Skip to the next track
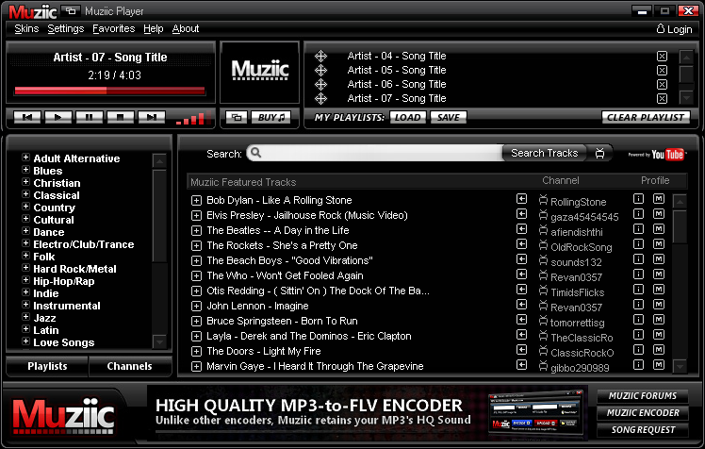The width and height of the screenshot is (705, 449). coord(151,117)
